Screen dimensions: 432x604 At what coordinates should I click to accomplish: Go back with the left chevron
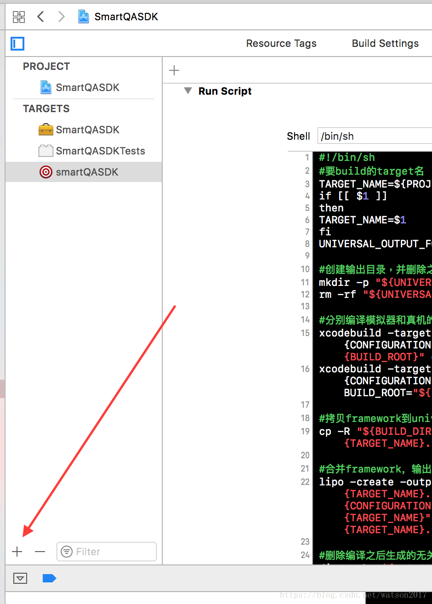40,17
